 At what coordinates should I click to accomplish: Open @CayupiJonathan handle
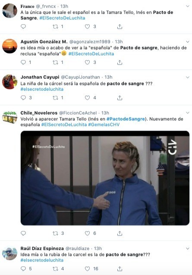80,77
